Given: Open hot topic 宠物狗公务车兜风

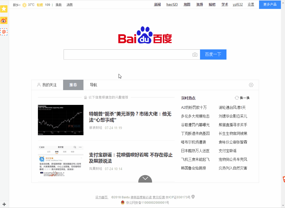Looking at the screenshot, I should (x=233, y=159).
